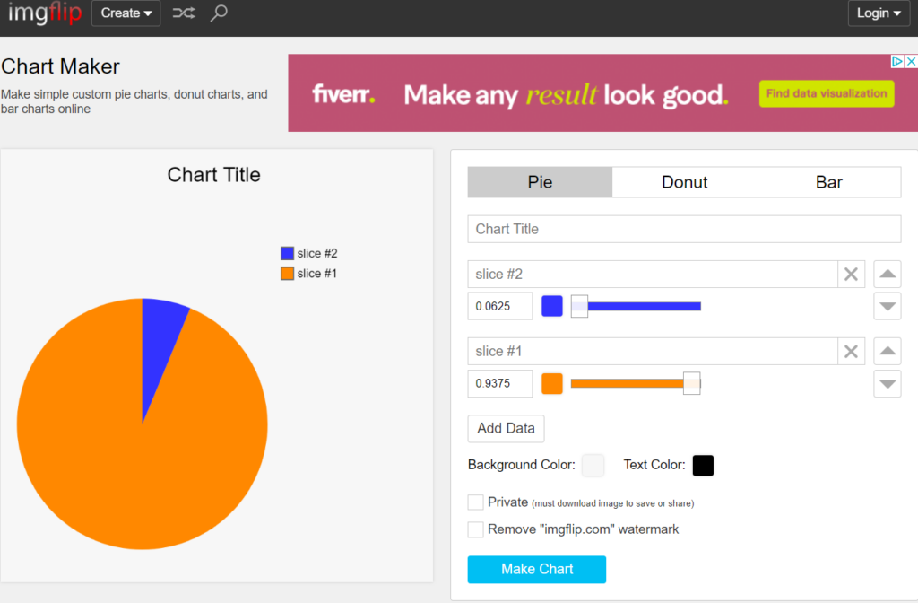
Task: Click the shuffle charts icon in the top bar
Action: tap(183, 13)
